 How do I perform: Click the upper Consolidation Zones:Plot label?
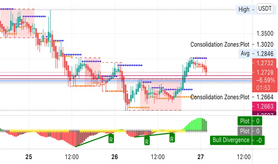pos(220,44)
